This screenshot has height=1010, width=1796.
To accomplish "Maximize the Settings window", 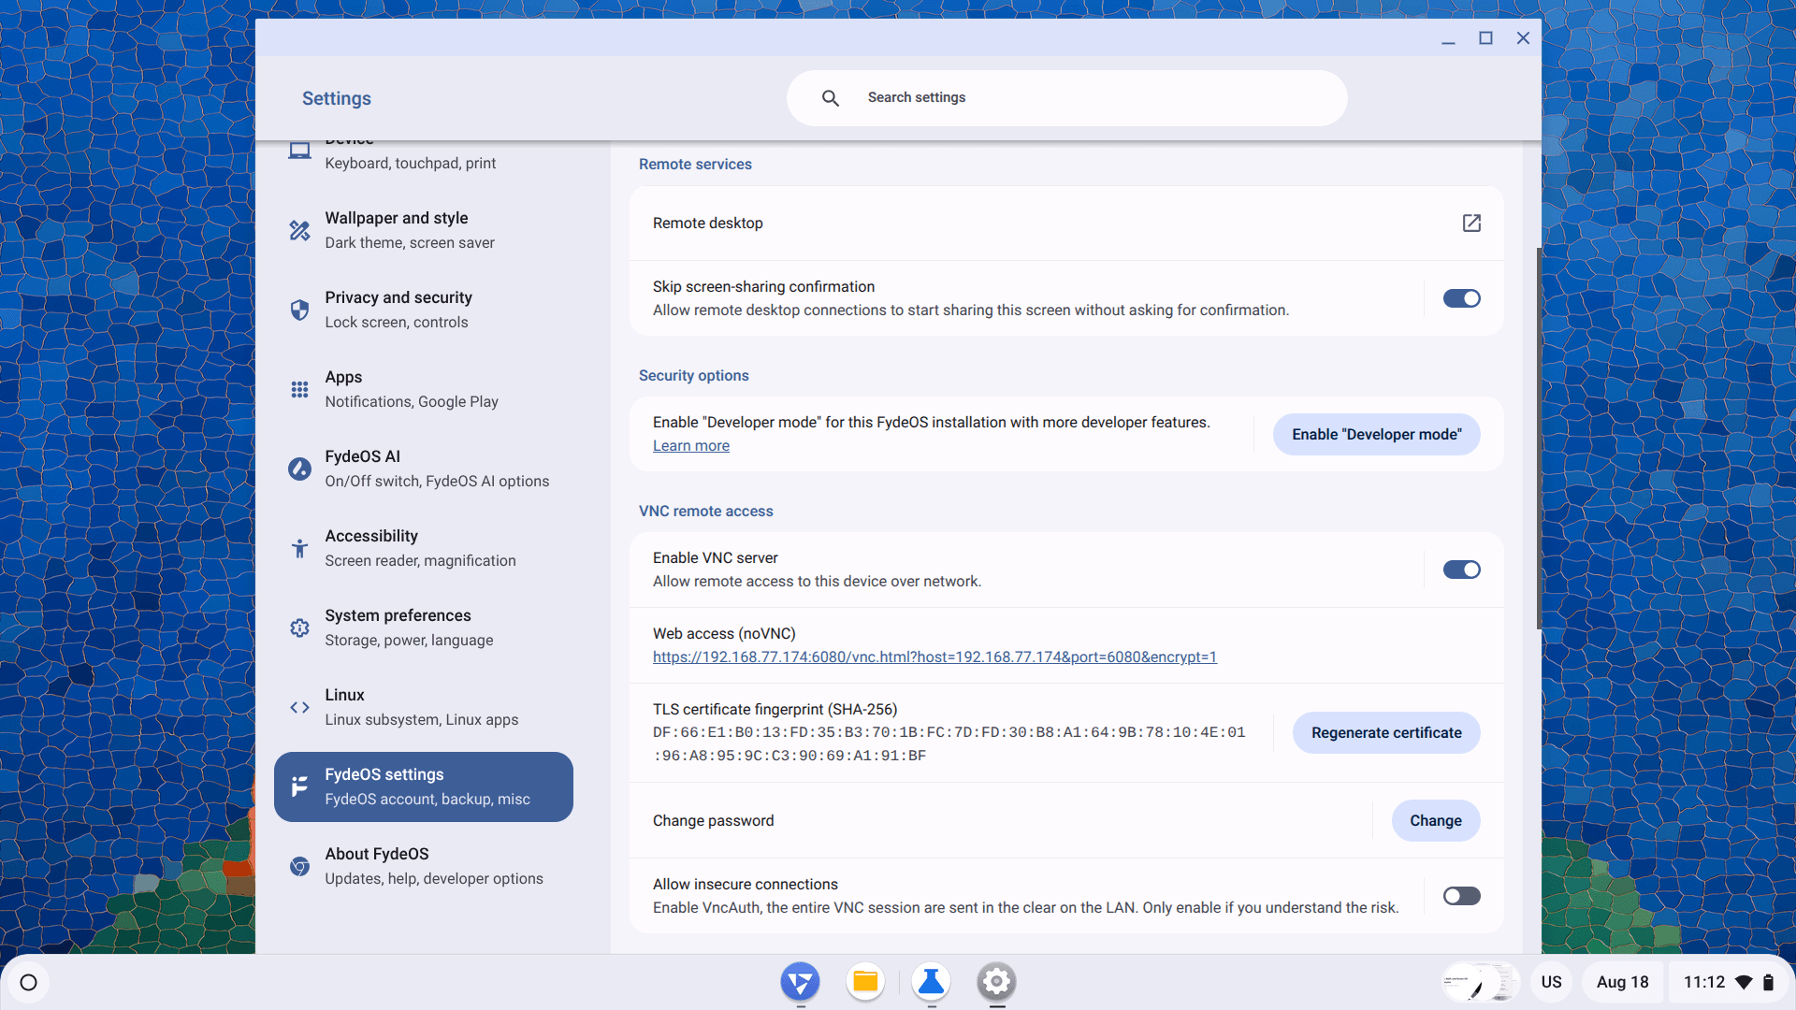I will click(1485, 37).
